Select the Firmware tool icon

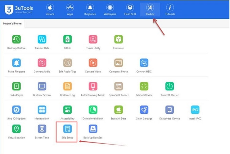118,40
